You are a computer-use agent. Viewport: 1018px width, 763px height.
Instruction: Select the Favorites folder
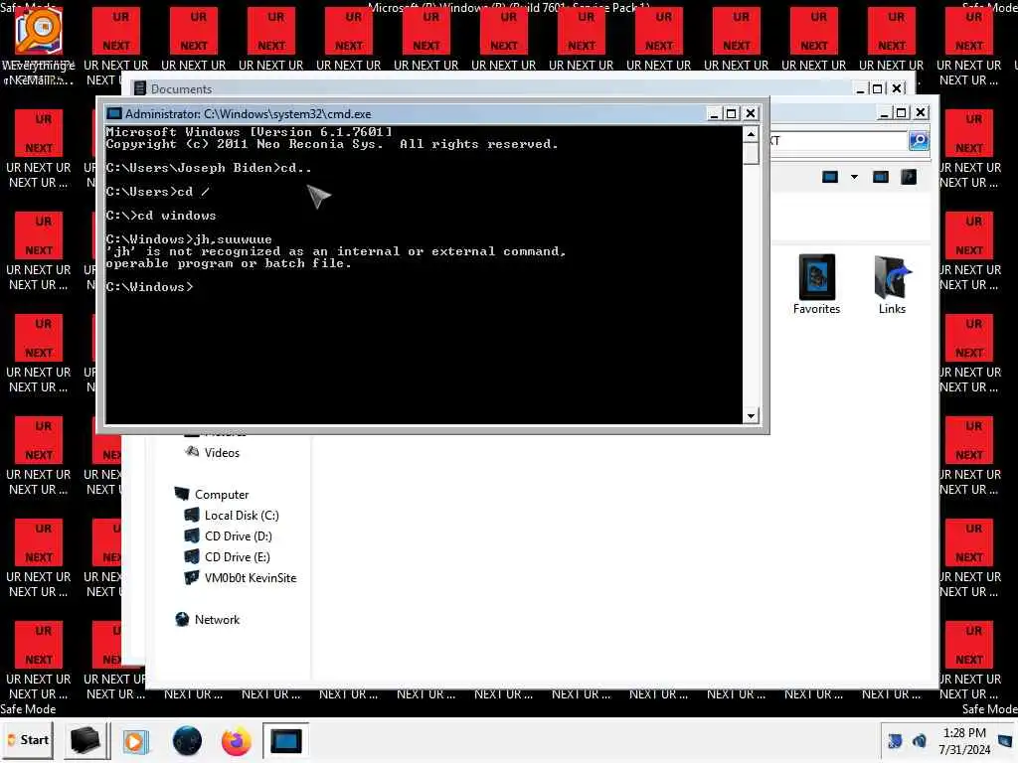coord(817,284)
